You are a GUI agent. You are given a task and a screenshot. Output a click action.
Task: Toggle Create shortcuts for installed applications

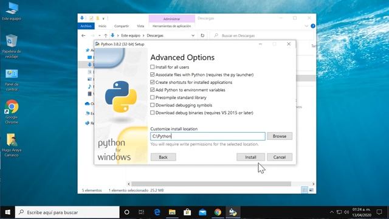(153, 82)
